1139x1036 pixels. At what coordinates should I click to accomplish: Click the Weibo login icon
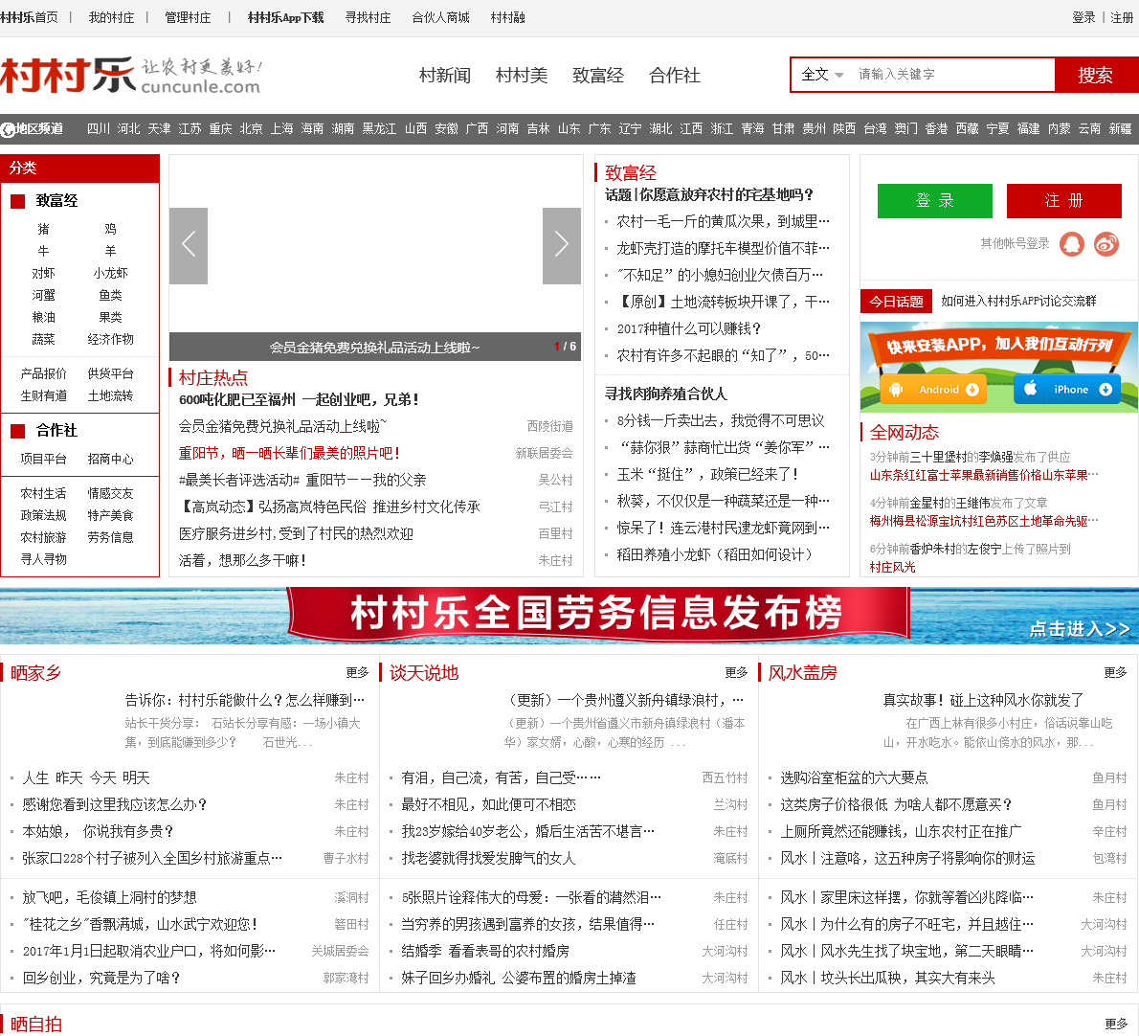click(x=1106, y=244)
